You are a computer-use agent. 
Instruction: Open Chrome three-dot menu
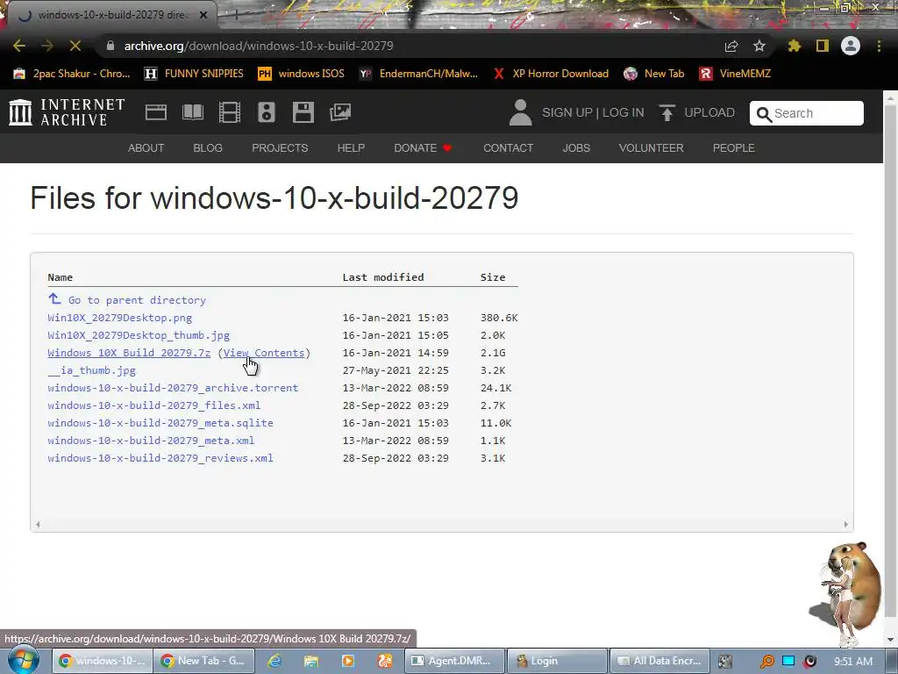click(879, 46)
